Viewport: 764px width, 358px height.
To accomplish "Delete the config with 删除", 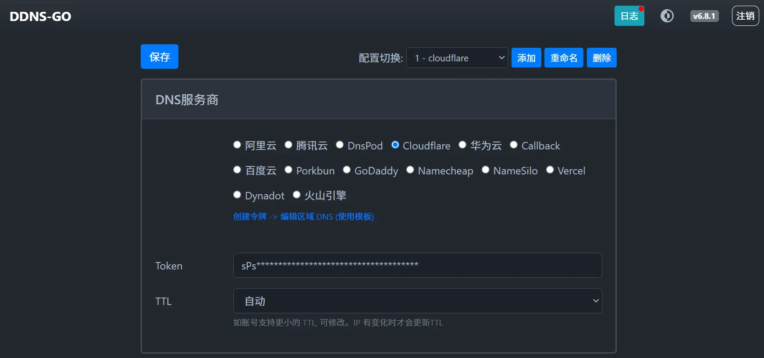I will coord(602,58).
